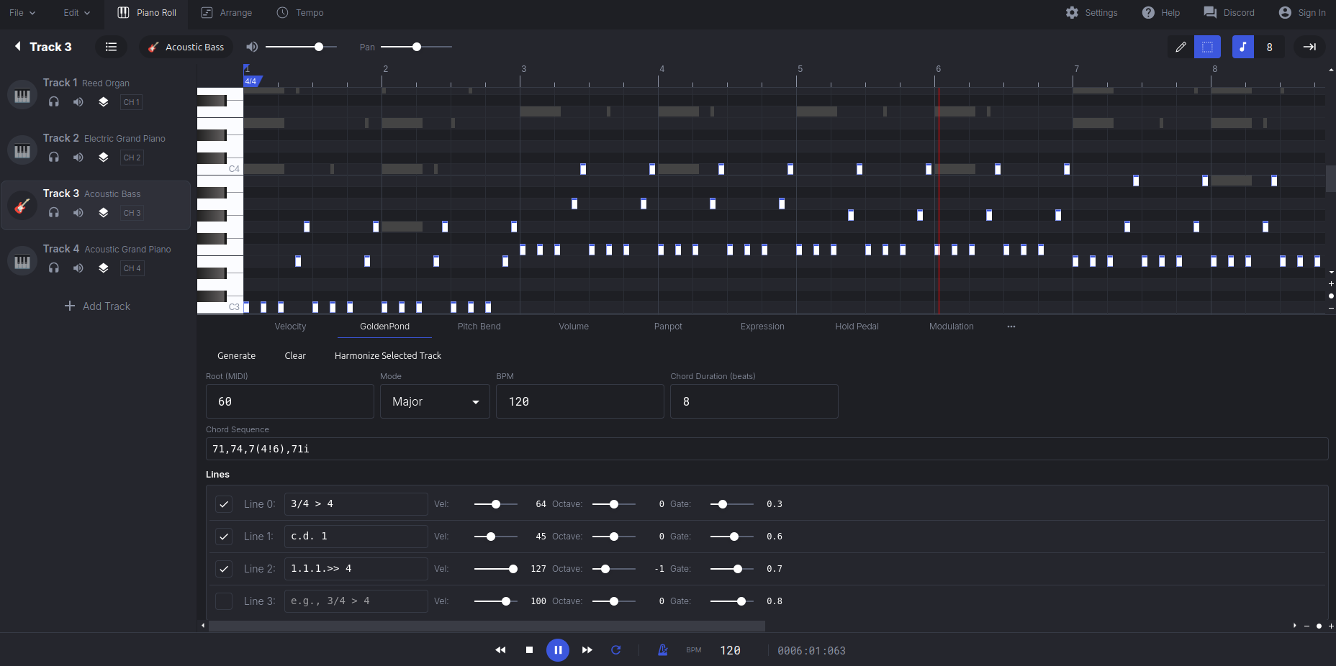Select the pencil draw tool

tap(1181, 47)
